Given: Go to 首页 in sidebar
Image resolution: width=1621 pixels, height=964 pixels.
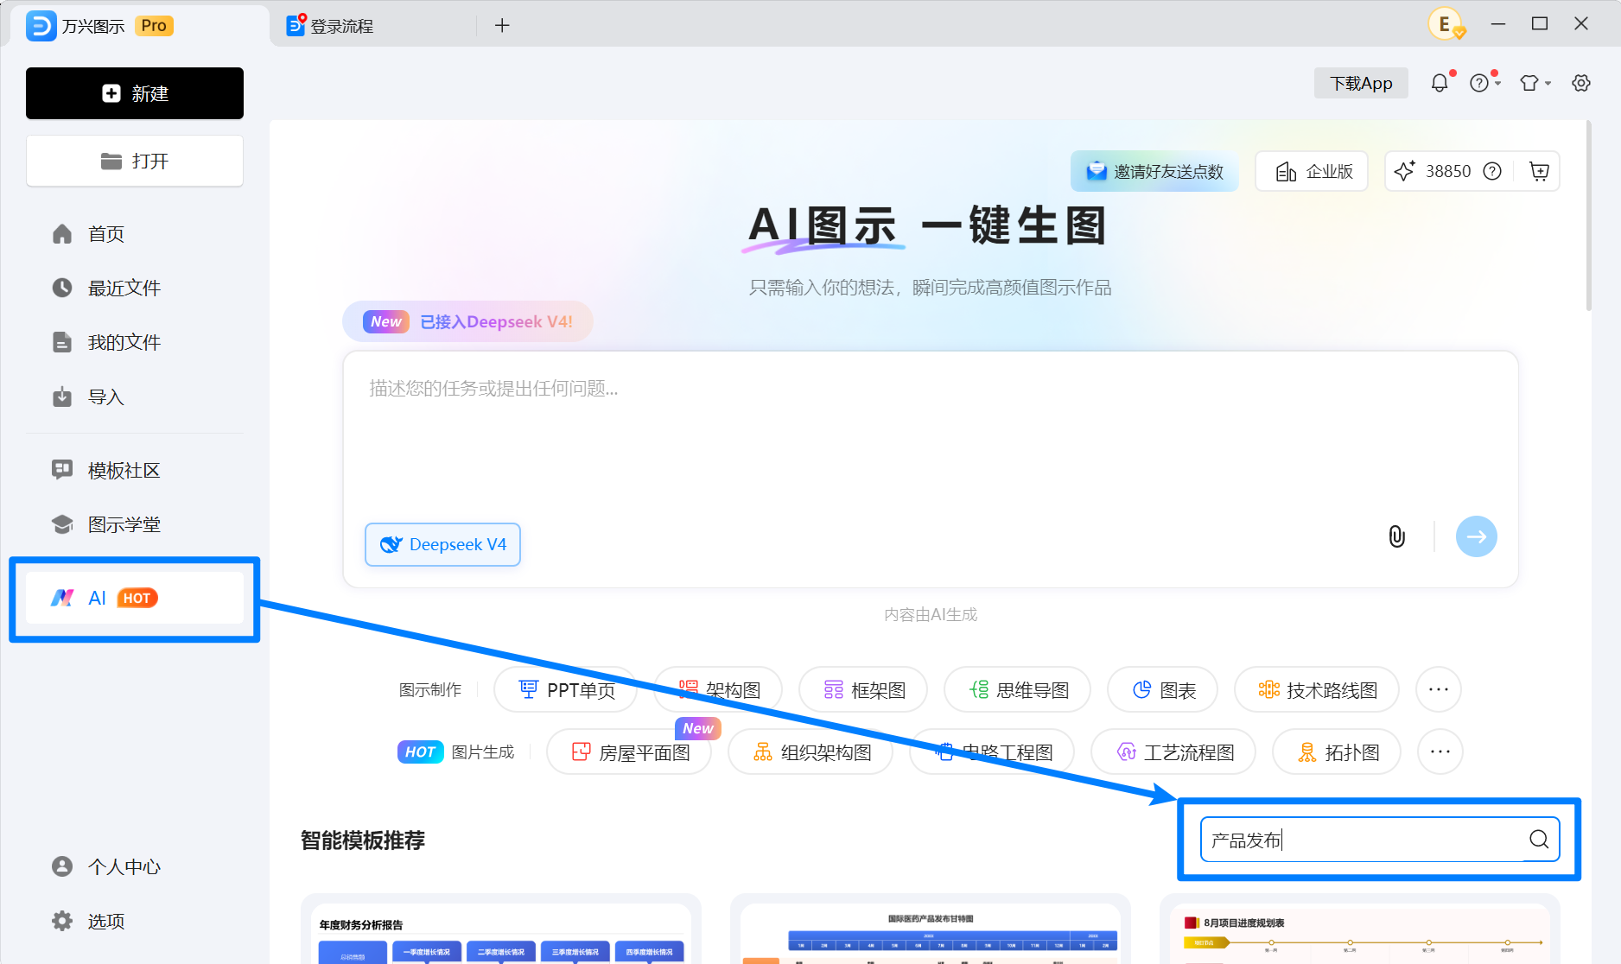Looking at the screenshot, I should 135,234.
